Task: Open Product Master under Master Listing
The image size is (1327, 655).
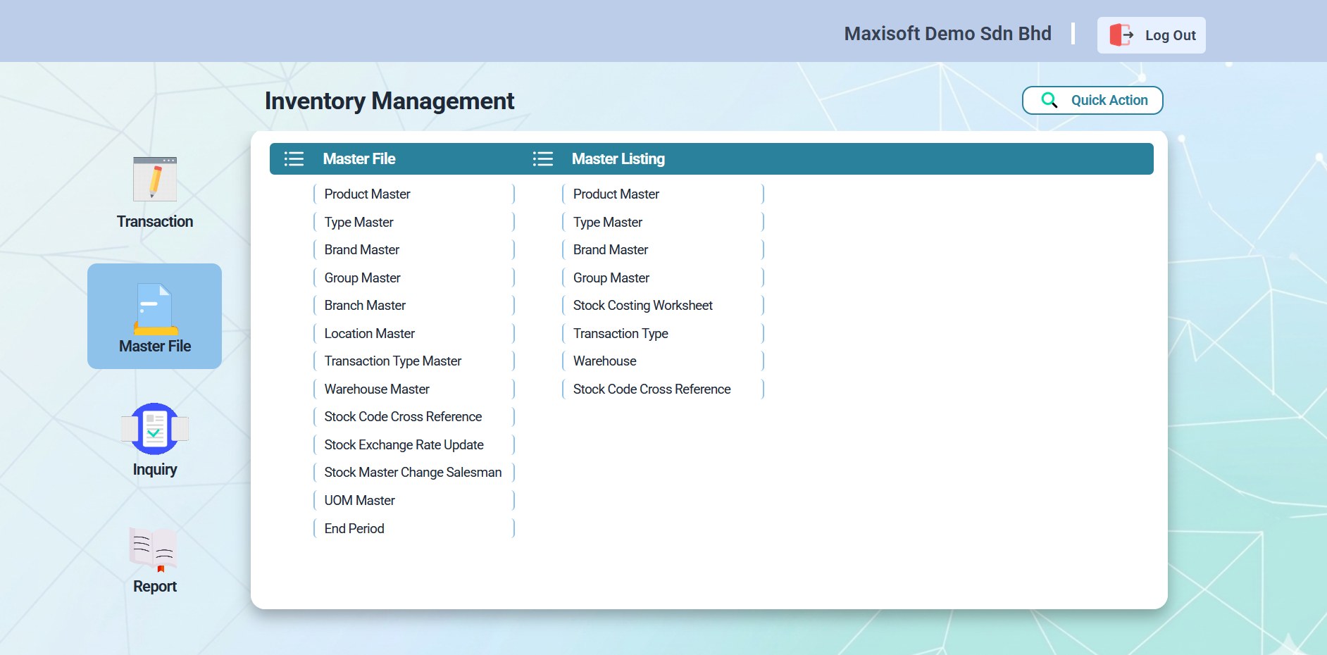Action: (x=663, y=194)
